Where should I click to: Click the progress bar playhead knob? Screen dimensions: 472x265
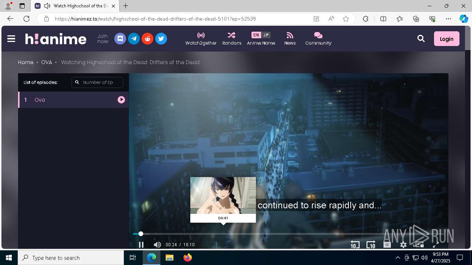pyautogui.click(x=140, y=234)
